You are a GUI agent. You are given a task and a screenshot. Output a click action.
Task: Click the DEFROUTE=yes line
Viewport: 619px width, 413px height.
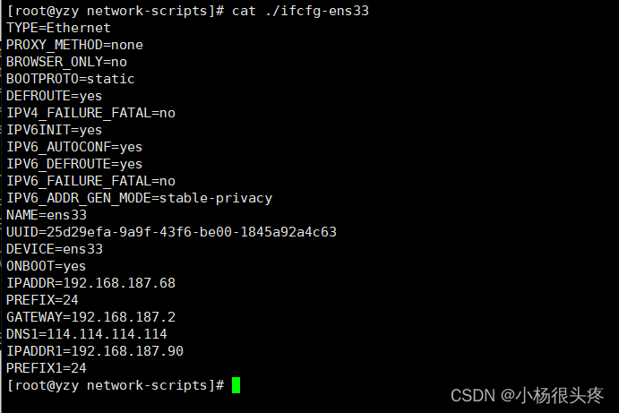click(55, 96)
